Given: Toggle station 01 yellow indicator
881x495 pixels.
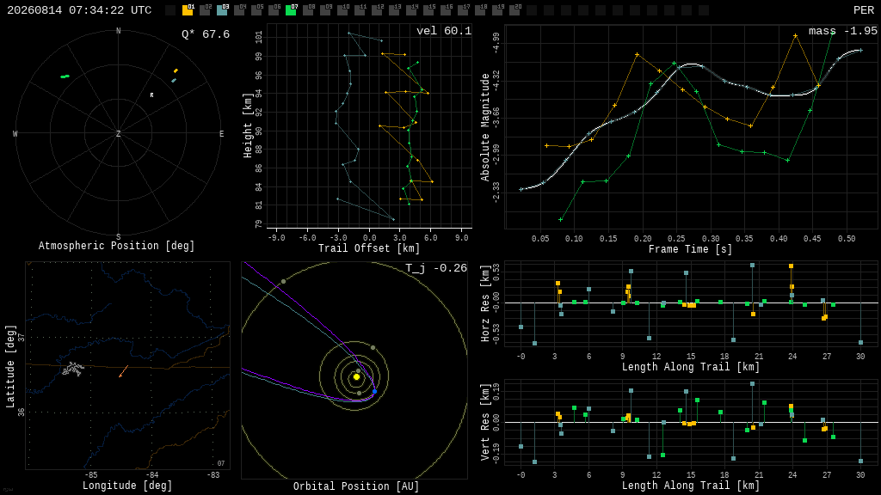Looking at the screenshot, I should click(x=187, y=10).
